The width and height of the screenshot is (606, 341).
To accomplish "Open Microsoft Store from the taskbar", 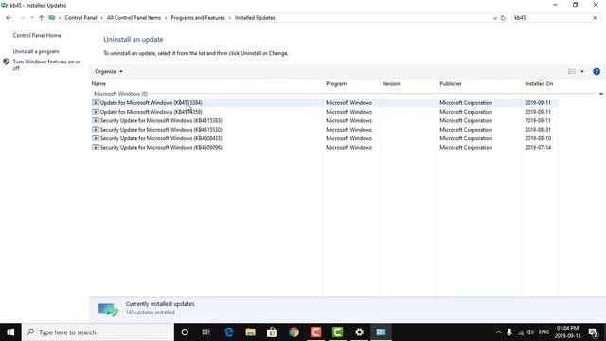I will 272,332.
